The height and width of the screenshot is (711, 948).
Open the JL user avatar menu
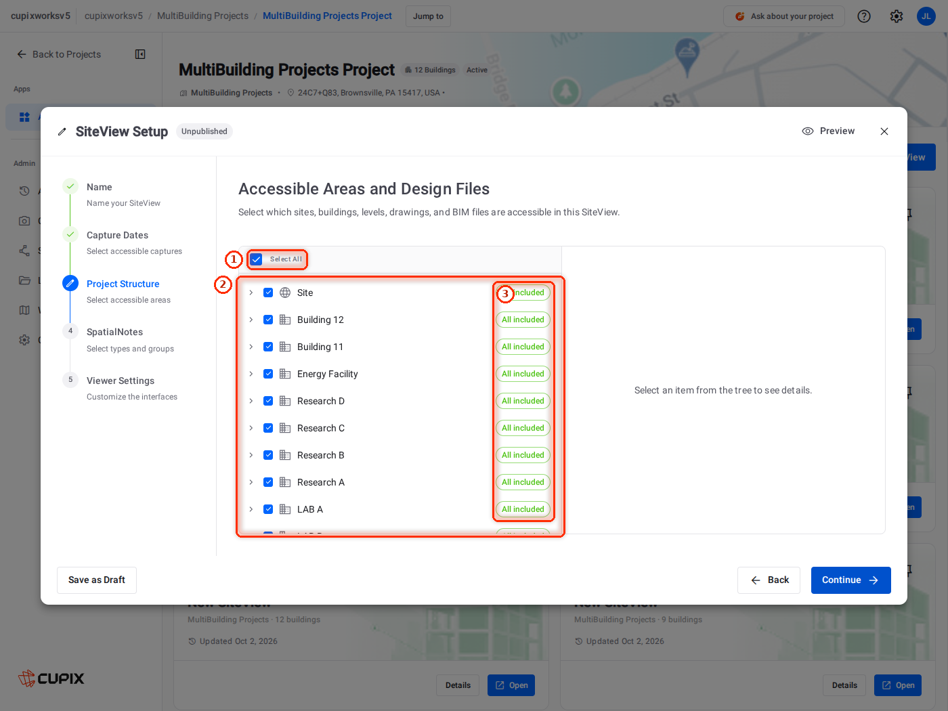coord(926,16)
